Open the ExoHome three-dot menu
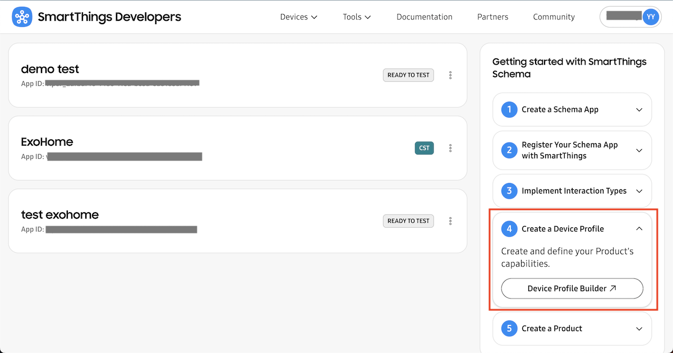The image size is (673, 353). 450,148
